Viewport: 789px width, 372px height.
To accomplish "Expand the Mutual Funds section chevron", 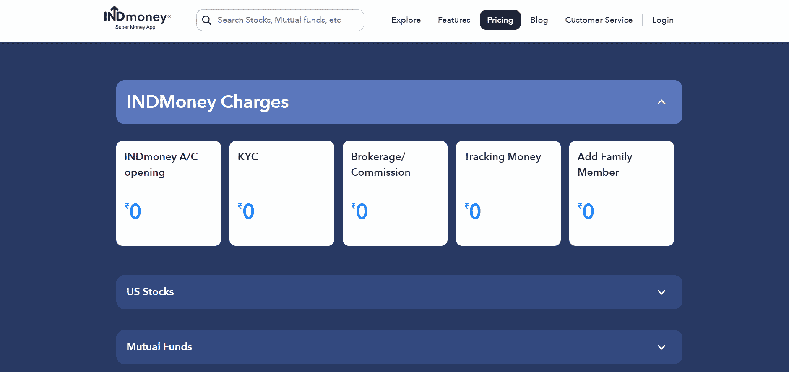I will 661,347.
